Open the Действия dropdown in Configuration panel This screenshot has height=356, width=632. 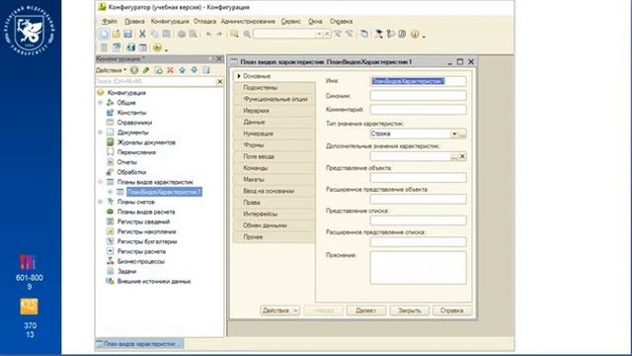click(x=111, y=70)
